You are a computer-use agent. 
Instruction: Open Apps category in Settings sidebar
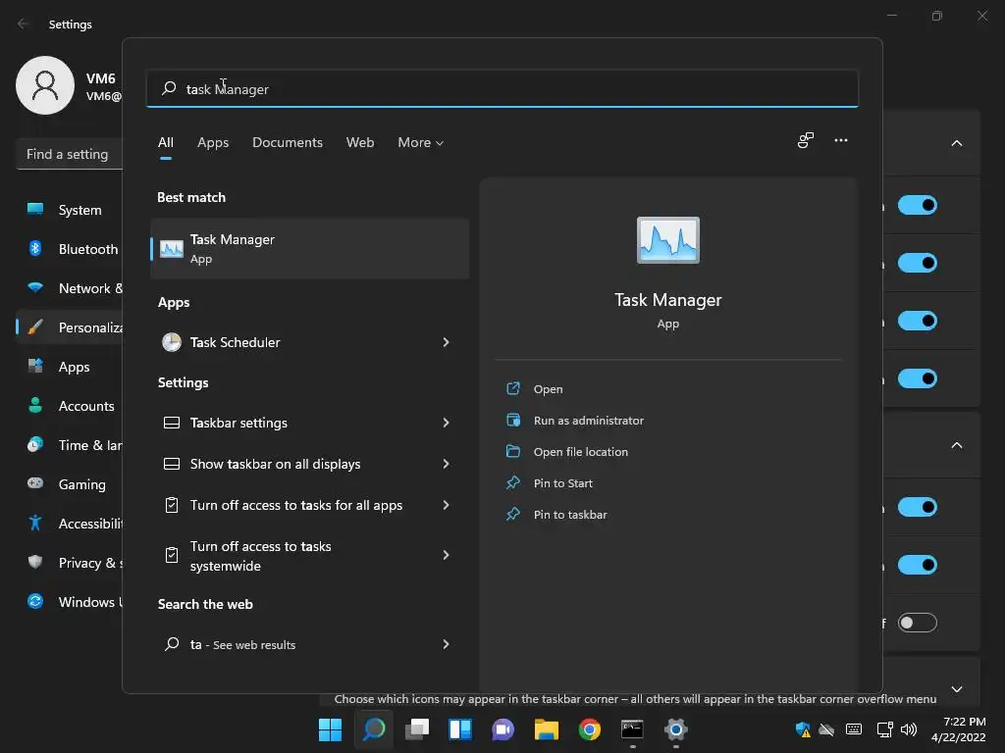[69, 367]
